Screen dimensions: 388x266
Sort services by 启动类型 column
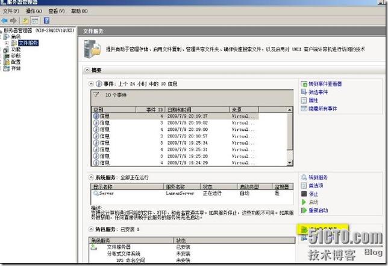click(x=255, y=187)
